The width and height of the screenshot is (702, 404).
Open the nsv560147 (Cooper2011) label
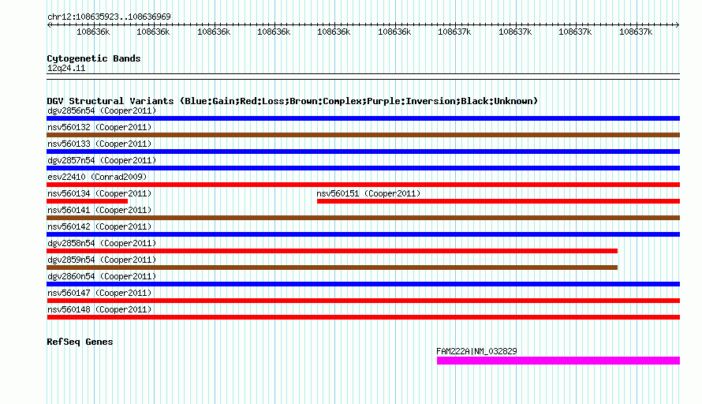99,293
